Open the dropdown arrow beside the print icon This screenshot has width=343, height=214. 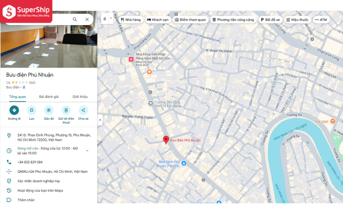(111, 18)
